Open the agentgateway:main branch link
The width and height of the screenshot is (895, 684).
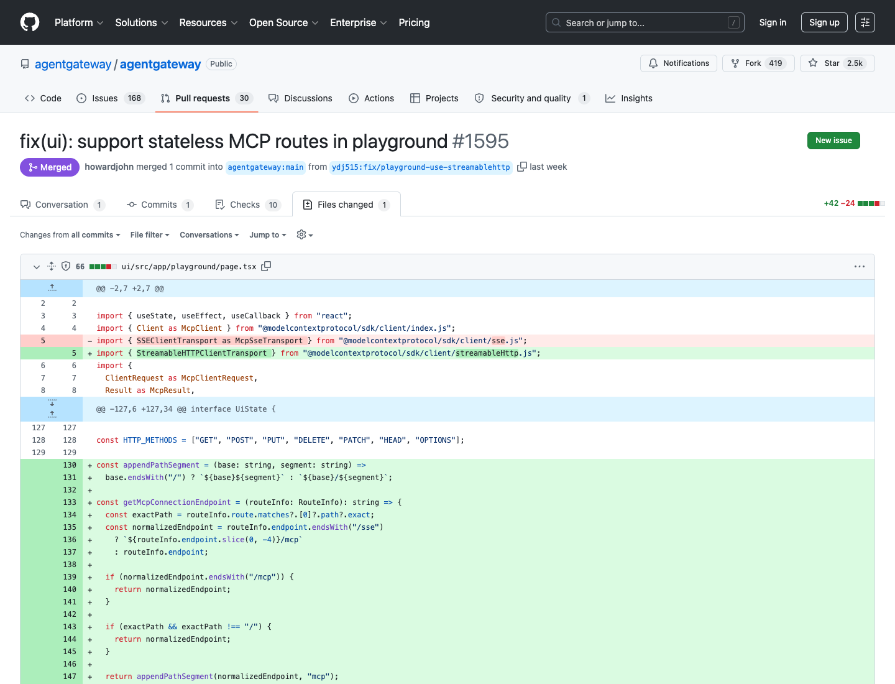click(x=265, y=167)
